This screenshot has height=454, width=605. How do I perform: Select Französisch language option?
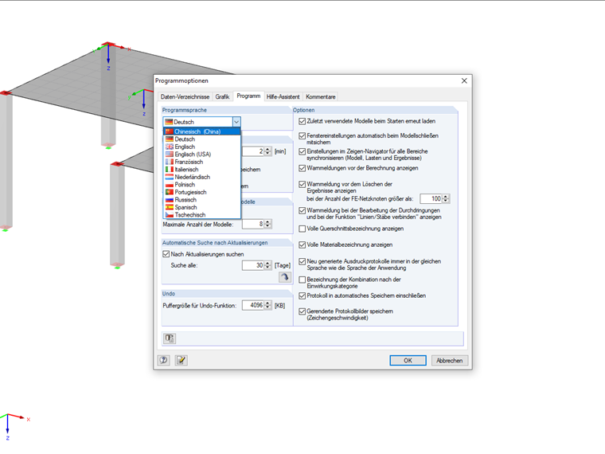tap(201, 162)
